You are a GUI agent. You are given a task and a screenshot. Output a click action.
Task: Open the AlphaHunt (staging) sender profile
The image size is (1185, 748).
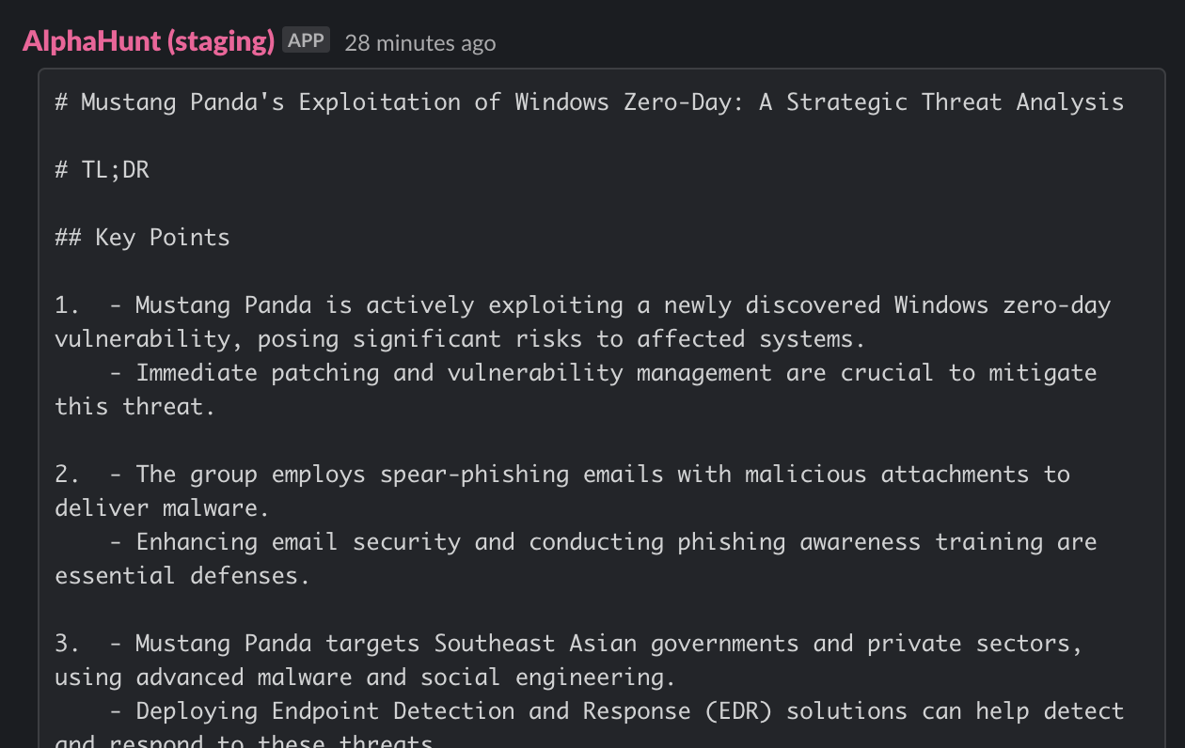click(x=149, y=41)
